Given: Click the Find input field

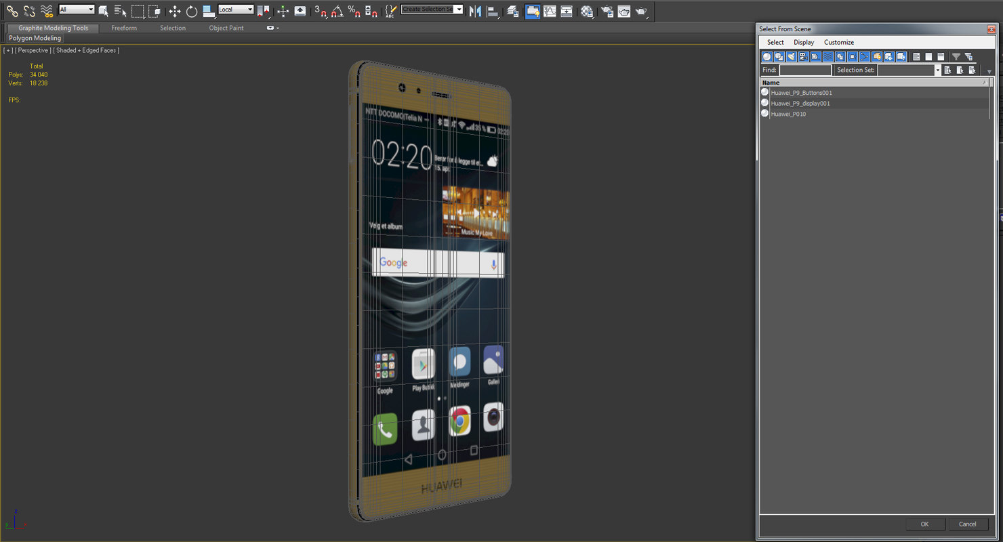Looking at the screenshot, I should coord(805,70).
